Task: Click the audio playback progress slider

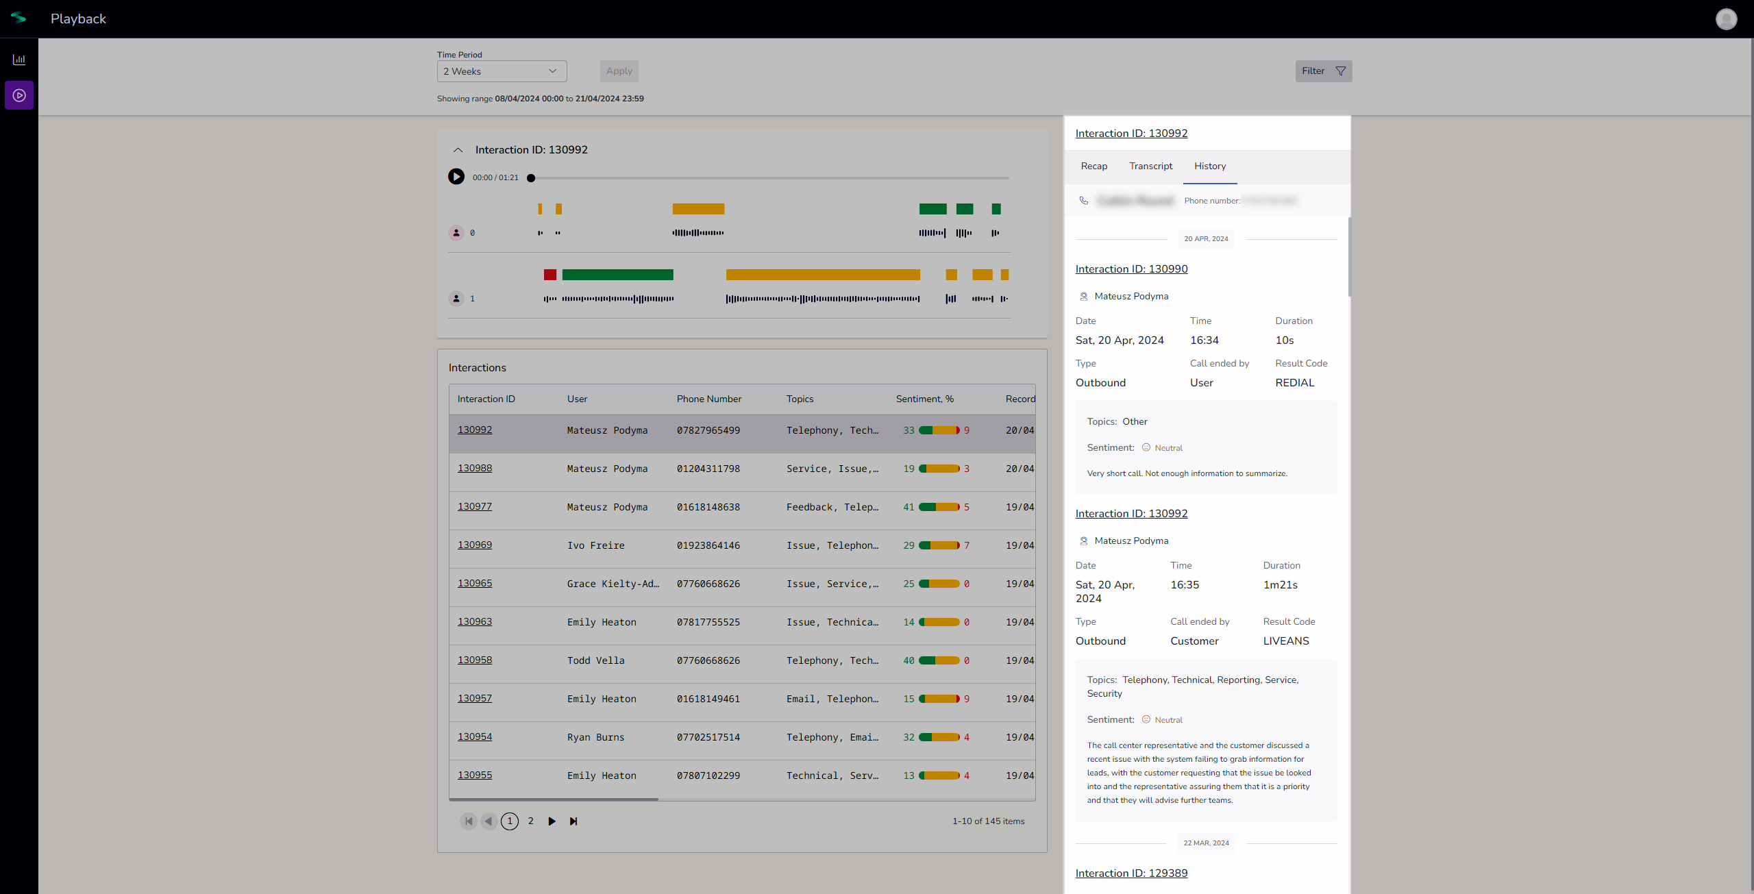Action: pos(769,178)
